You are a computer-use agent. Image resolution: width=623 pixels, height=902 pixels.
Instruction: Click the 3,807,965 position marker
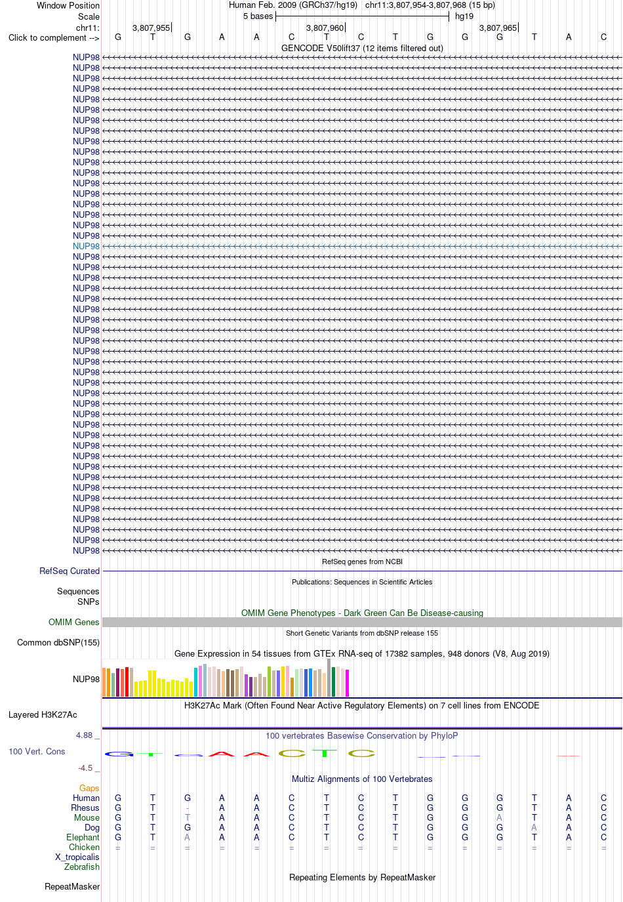(x=498, y=28)
